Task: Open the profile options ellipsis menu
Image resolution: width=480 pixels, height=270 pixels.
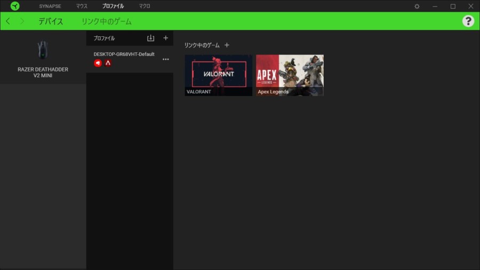Action: tap(165, 59)
